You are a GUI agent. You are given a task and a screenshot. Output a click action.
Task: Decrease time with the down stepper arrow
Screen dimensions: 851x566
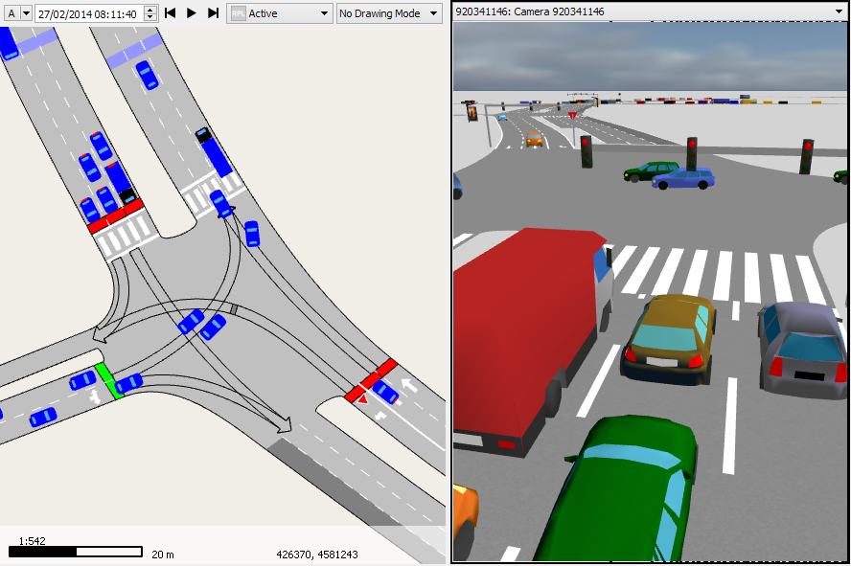click(x=149, y=18)
